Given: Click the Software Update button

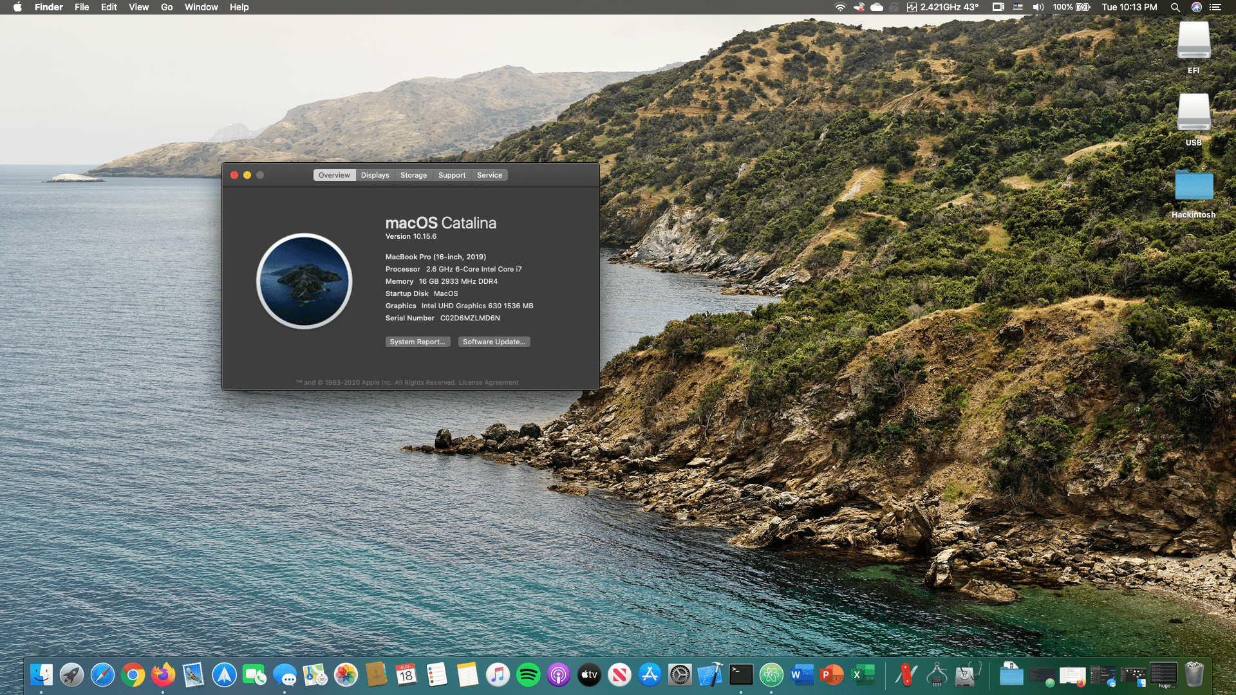Looking at the screenshot, I should [x=492, y=341].
